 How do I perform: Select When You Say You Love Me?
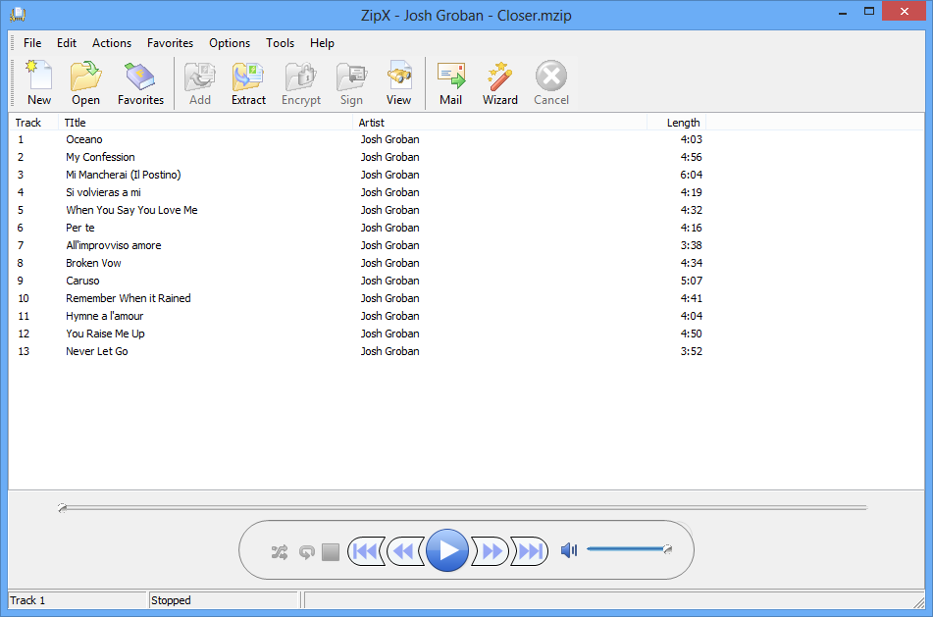(x=131, y=210)
